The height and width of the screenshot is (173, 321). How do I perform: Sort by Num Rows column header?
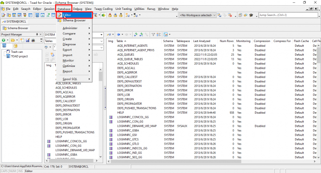tap(227, 41)
